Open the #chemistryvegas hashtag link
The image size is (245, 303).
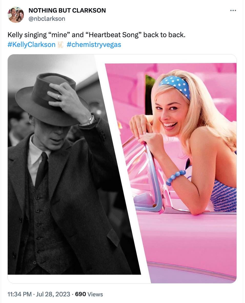pos(94,45)
